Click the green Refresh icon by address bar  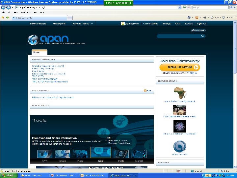184,7
